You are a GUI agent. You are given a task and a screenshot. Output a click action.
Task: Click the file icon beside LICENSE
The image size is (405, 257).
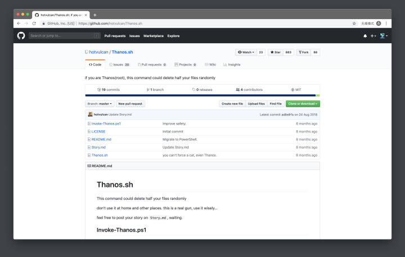pos(89,131)
